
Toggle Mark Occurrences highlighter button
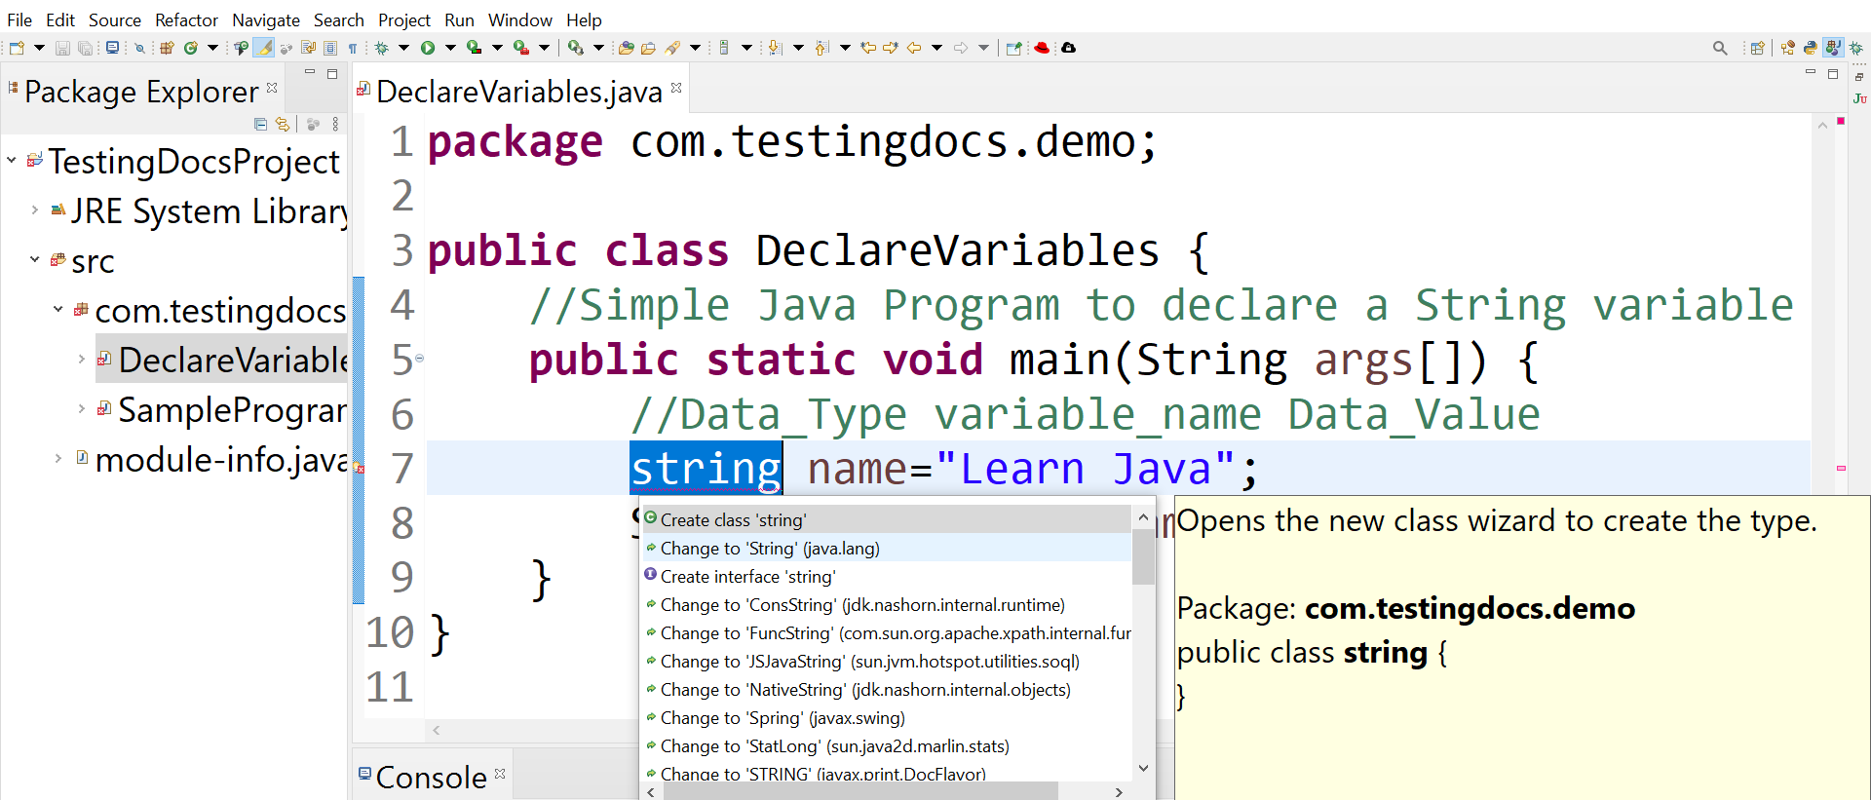click(x=263, y=48)
